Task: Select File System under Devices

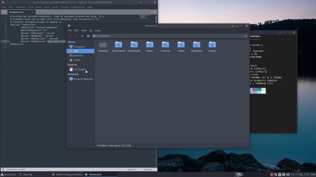Action: [x=80, y=69]
